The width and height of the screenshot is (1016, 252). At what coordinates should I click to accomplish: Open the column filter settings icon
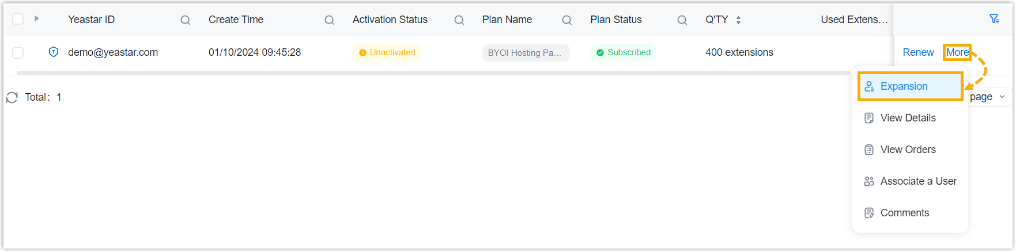click(x=994, y=19)
